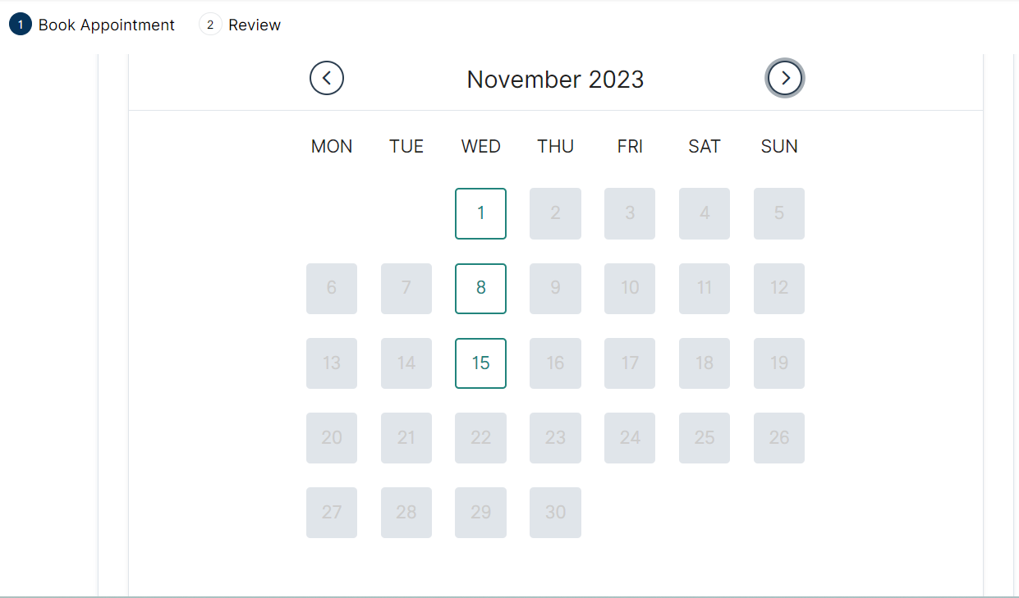The image size is (1019, 598).
Task: Click step number 2 circle
Action: pos(210,25)
